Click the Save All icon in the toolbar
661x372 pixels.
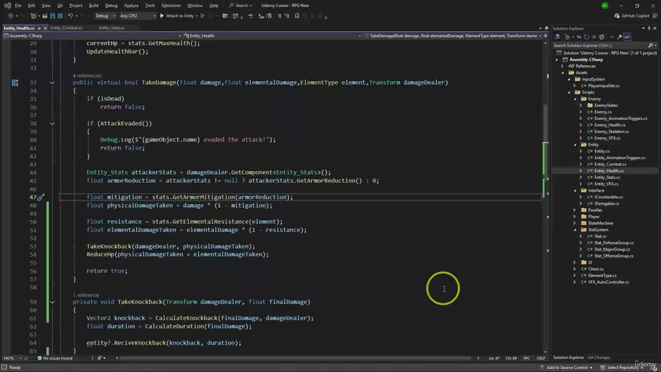pos(60,16)
